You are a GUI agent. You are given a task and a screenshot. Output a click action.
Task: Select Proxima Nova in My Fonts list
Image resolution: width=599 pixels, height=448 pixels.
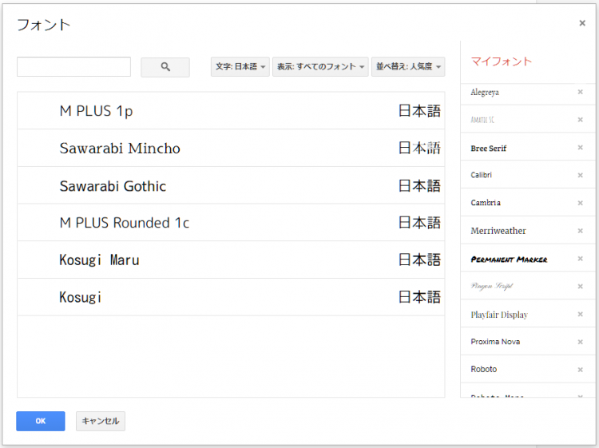click(x=495, y=342)
